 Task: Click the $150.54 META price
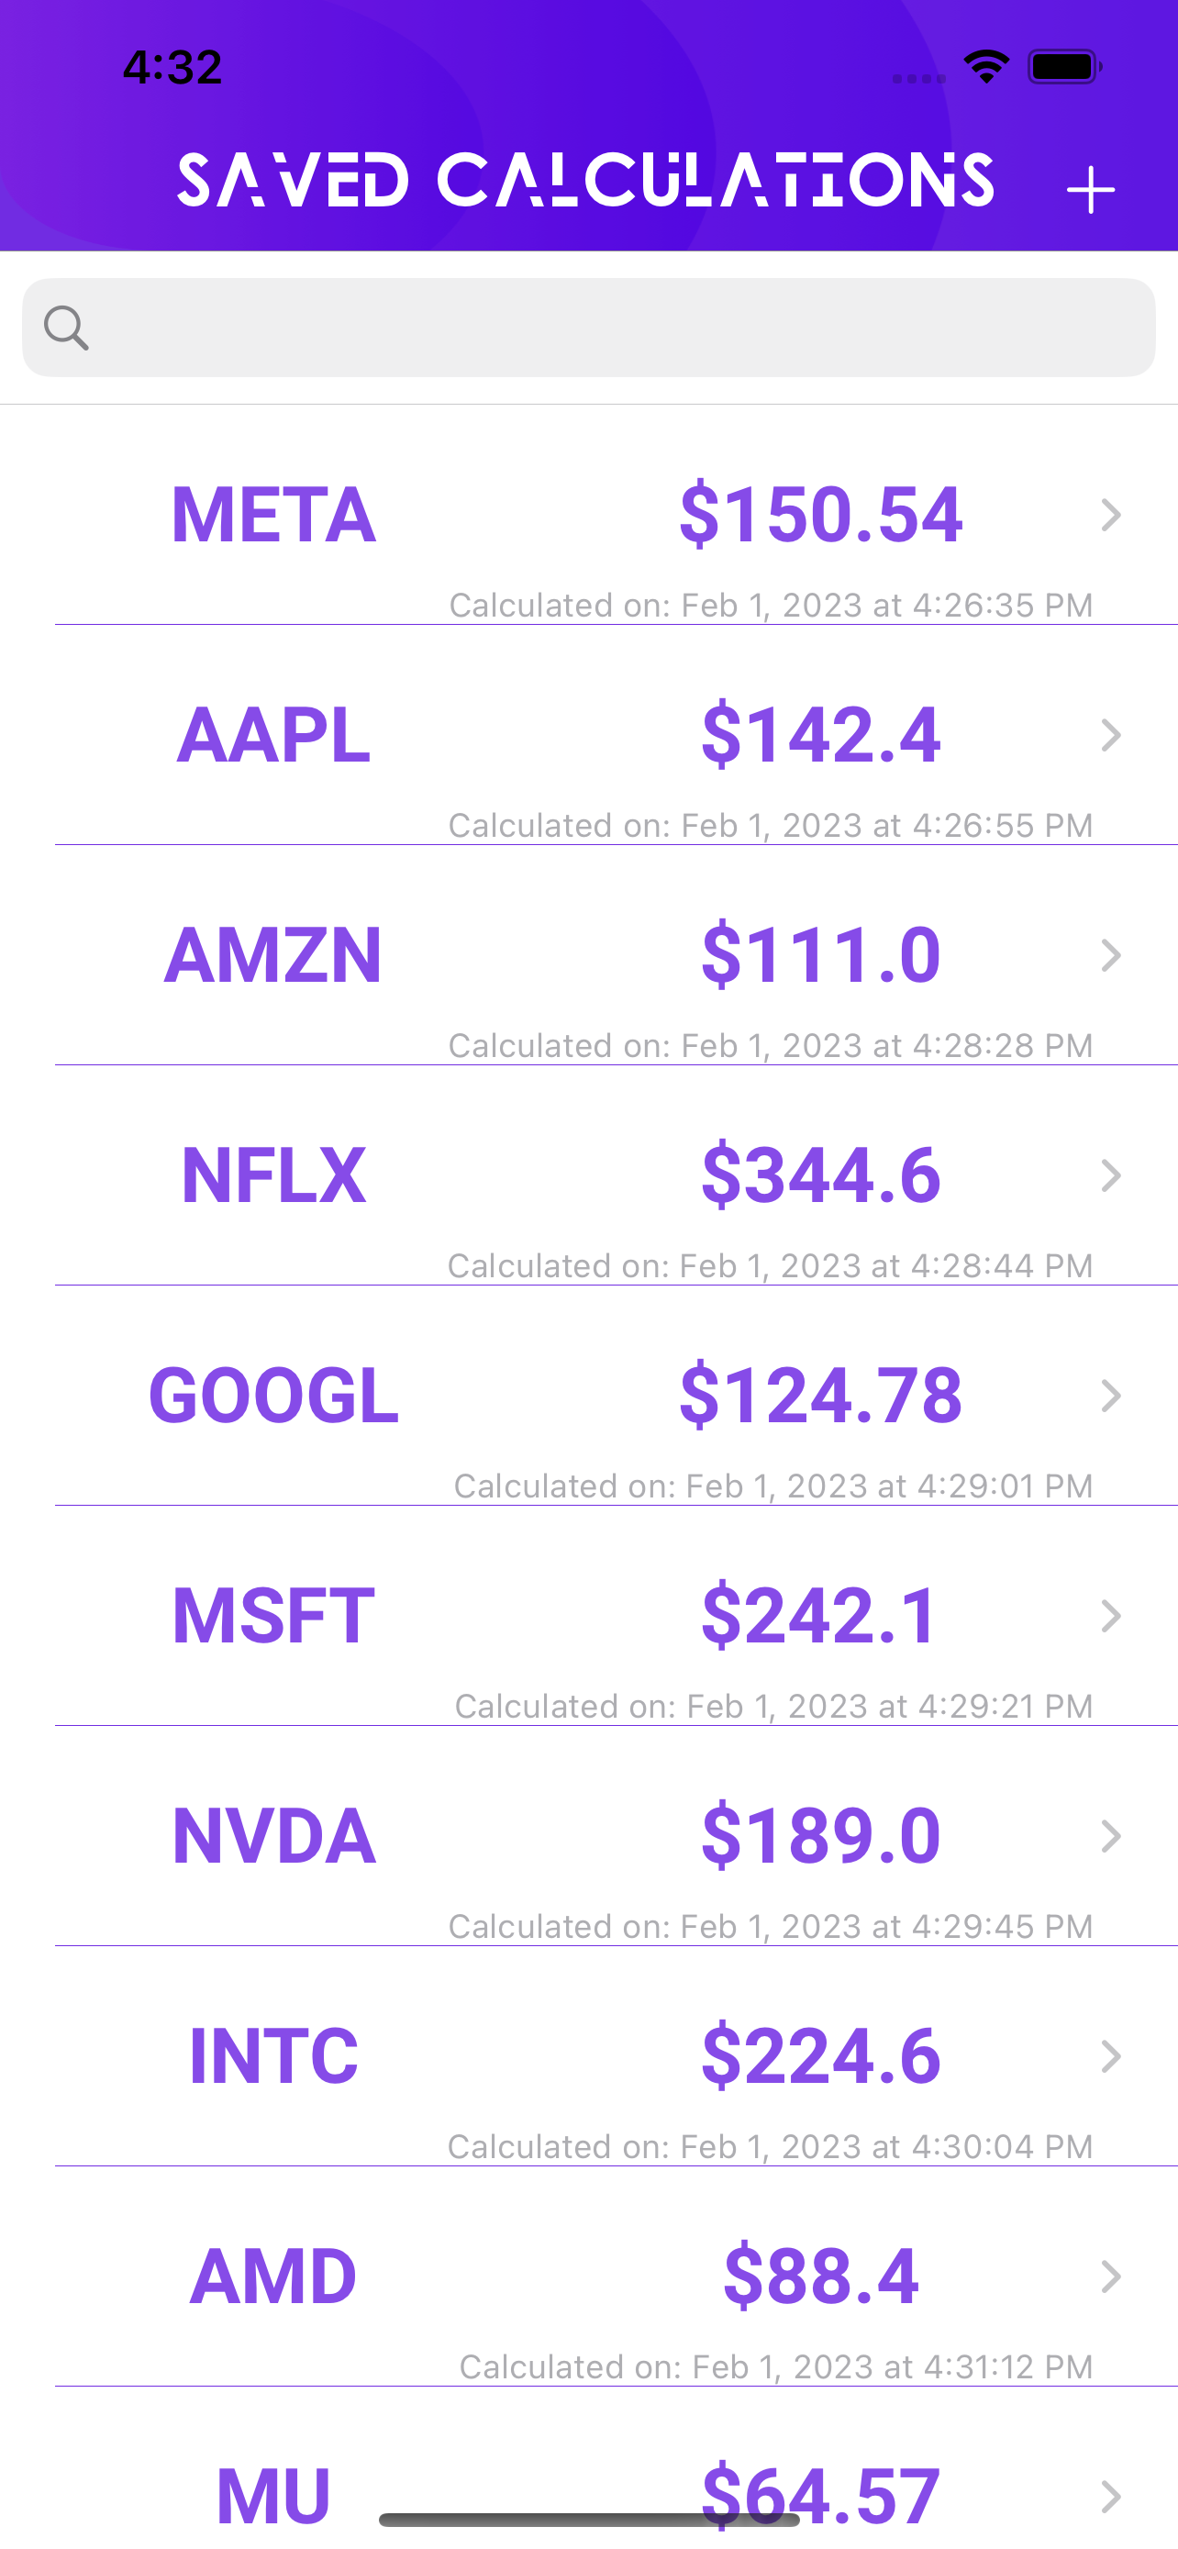[x=820, y=515]
